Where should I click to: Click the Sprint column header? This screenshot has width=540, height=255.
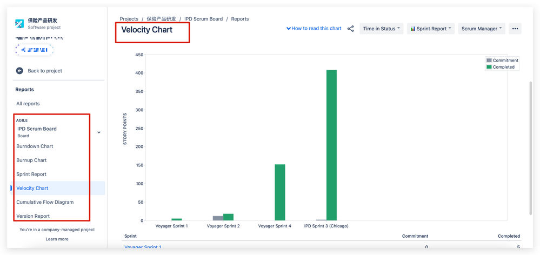point(130,236)
